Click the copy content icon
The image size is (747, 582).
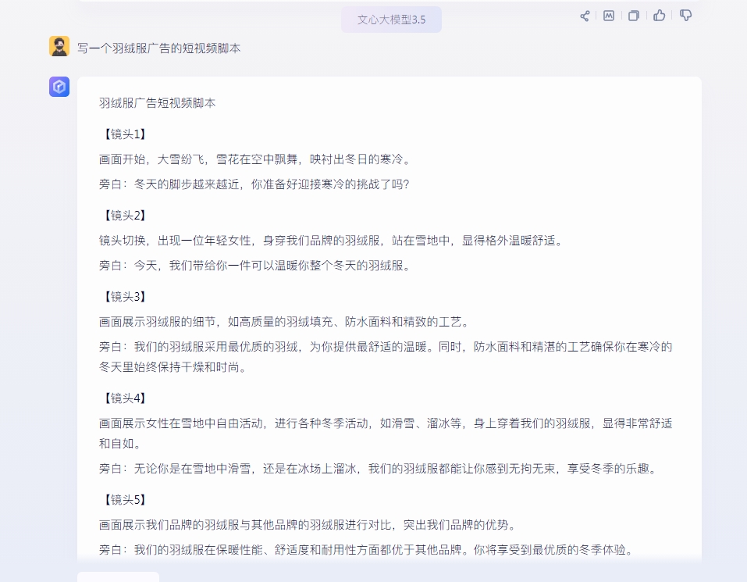click(634, 16)
